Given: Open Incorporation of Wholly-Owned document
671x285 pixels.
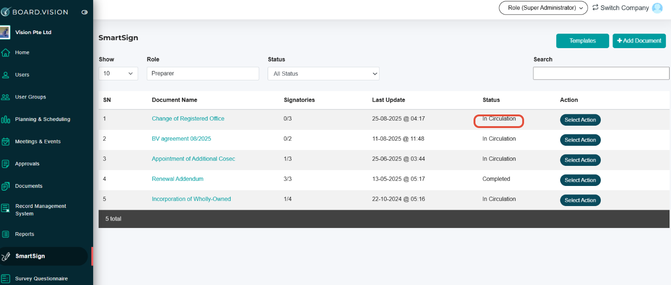Looking at the screenshot, I should (191, 199).
